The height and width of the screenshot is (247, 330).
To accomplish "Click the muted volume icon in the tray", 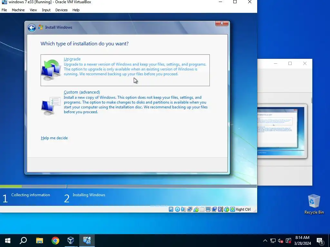I will (x=281, y=241).
